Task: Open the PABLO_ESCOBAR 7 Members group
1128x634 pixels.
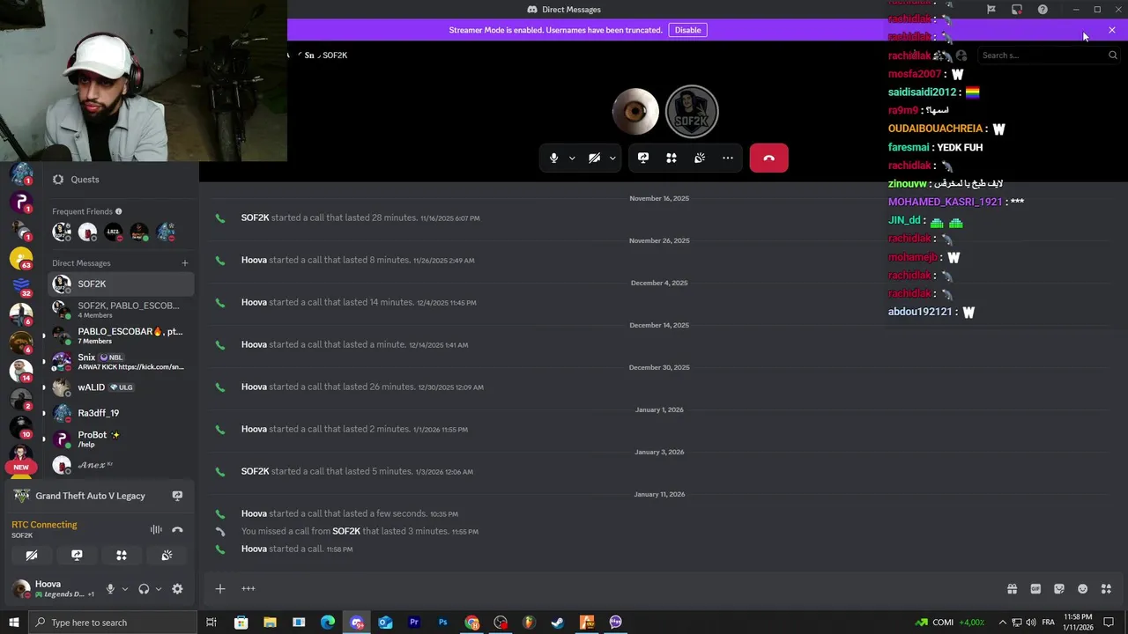Action: click(x=122, y=335)
